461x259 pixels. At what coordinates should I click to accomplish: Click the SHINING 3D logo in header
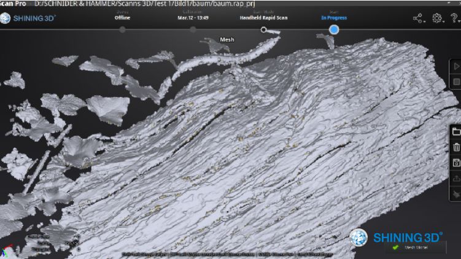coord(28,18)
